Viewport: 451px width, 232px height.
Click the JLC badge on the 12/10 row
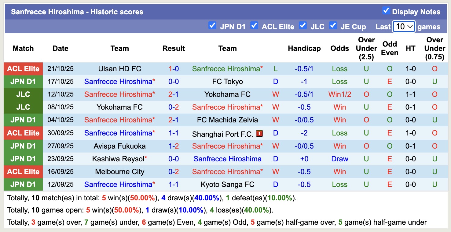click(23, 94)
